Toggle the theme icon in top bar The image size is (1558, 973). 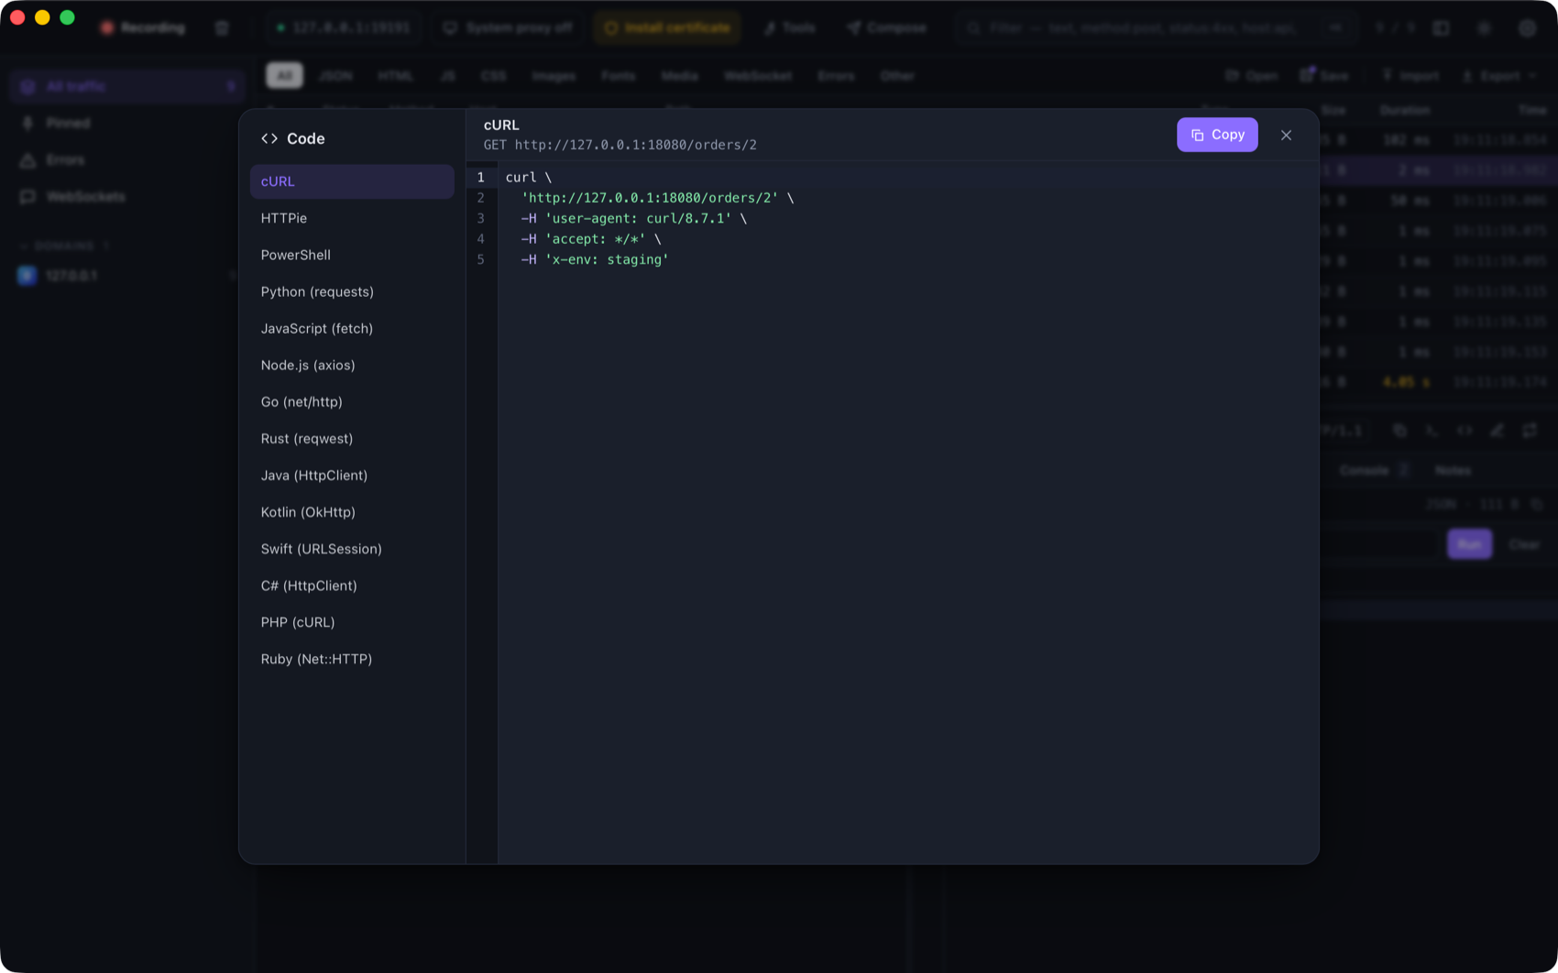pyautogui.click(x=1484, y=27)
